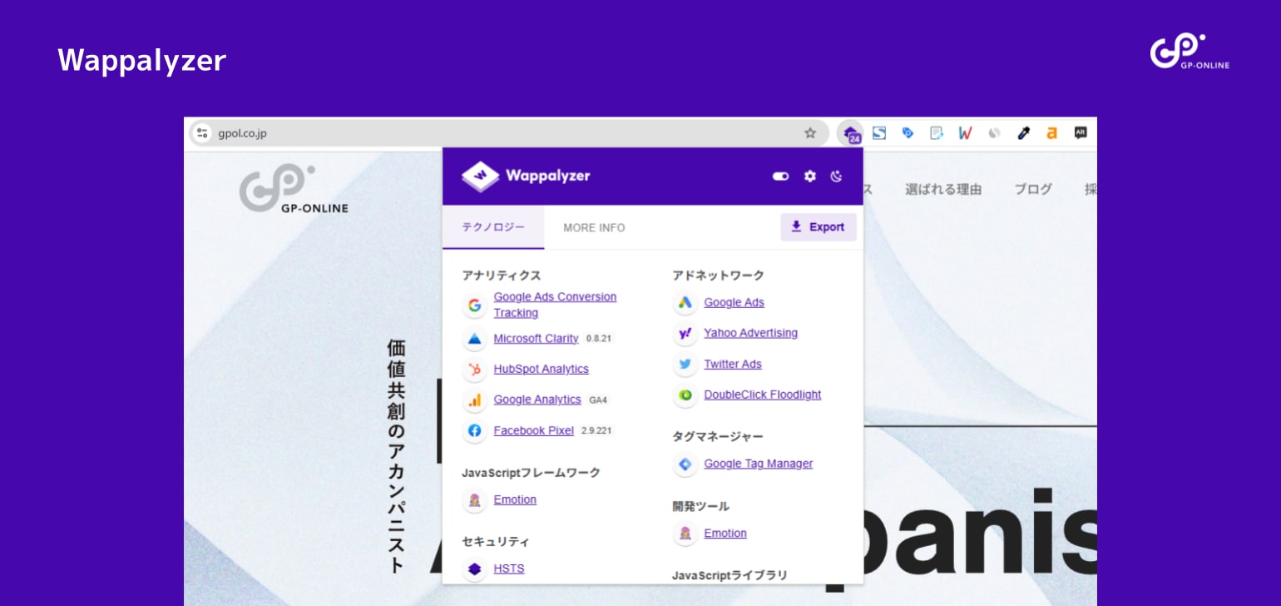
Task: Click the アドネットワーク category heading
Action: (x=718, y=276)
